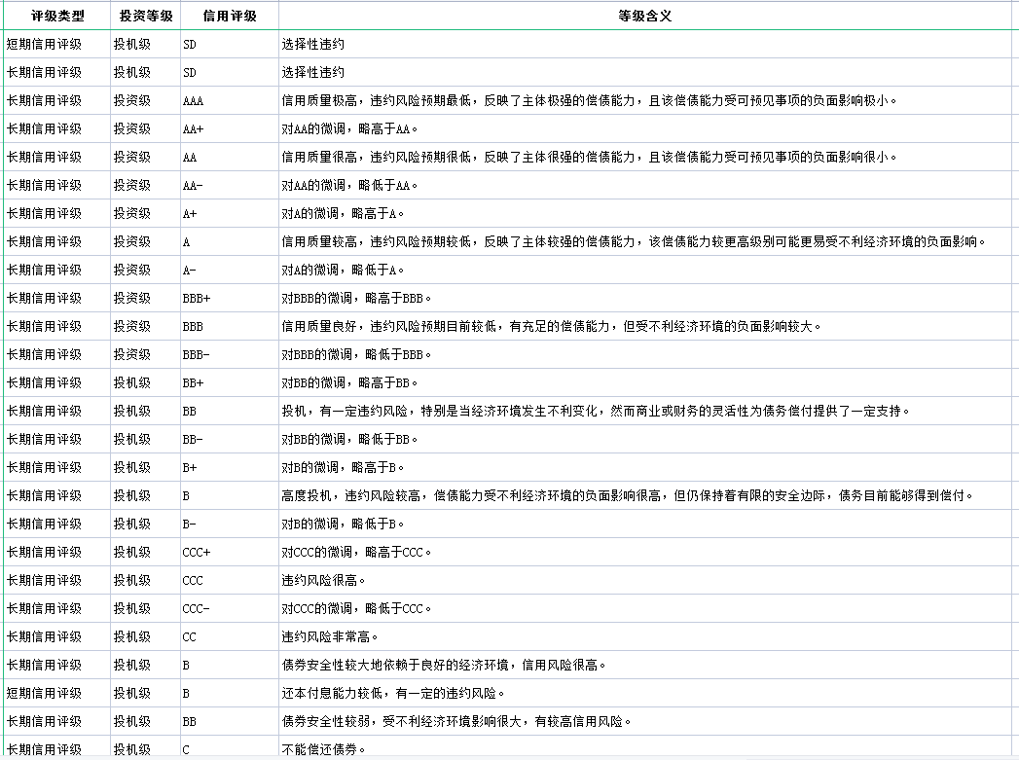Click the 信用评级 column header
Screen dimensions: 1019x760
pyautogui.click(x=229, y=16)
